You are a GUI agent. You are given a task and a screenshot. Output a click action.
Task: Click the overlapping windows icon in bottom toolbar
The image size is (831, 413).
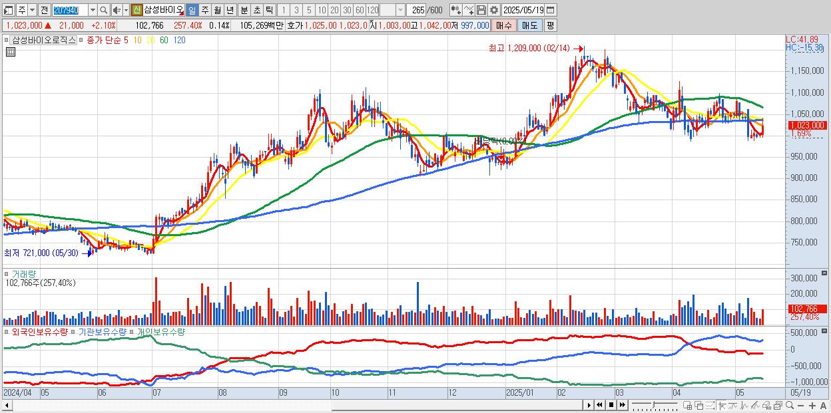click(x=699, y=405)
